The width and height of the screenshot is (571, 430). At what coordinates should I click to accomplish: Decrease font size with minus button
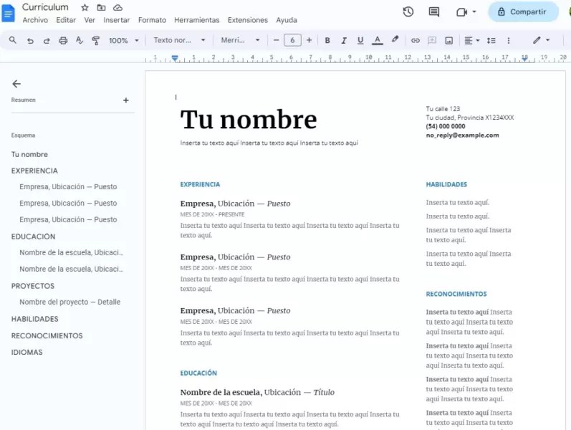(x=276, y=40)
